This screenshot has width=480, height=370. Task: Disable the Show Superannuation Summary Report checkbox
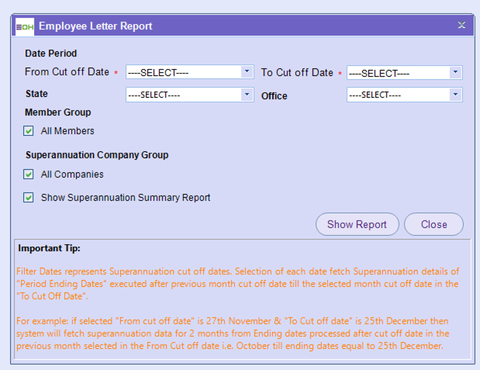pyautogui.click(x=29, y=197)
